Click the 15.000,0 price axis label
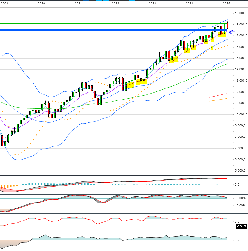The image size is (248, 251). tap(241, 58)
